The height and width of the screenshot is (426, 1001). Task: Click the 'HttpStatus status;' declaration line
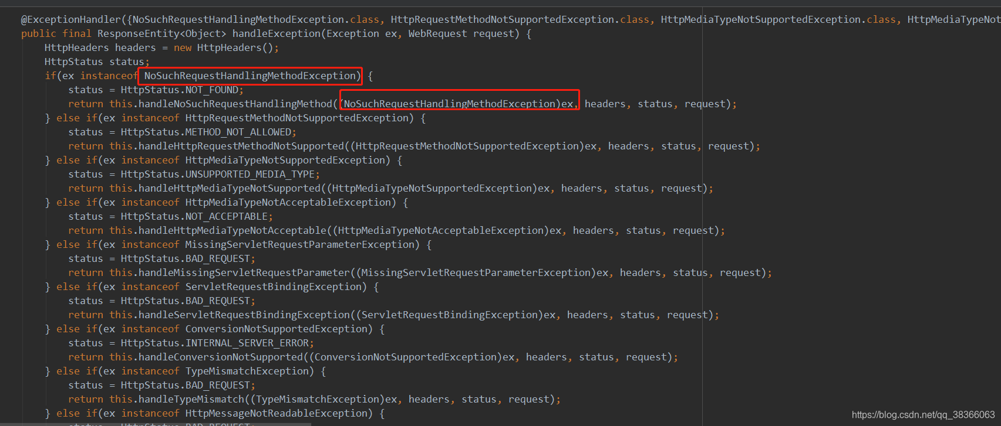[x=97, y=62]
